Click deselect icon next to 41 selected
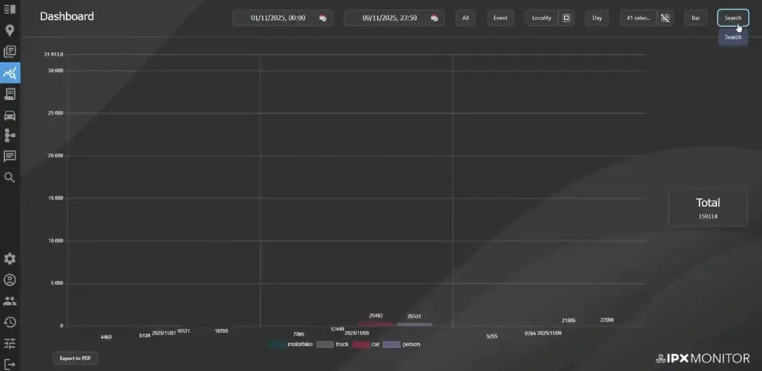 (665, 18)
